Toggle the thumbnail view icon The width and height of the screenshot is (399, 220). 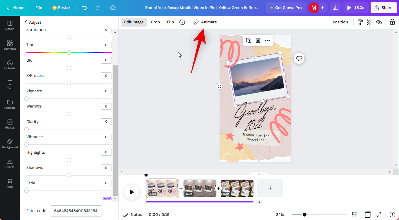pos(355,214)
